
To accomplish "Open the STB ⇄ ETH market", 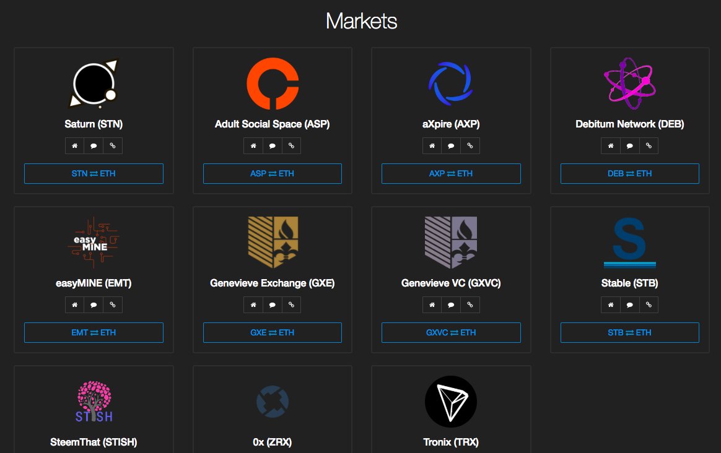I will 629,332.
